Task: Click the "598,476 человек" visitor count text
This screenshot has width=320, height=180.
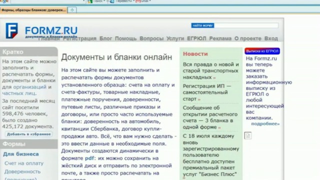Action: 24,113
